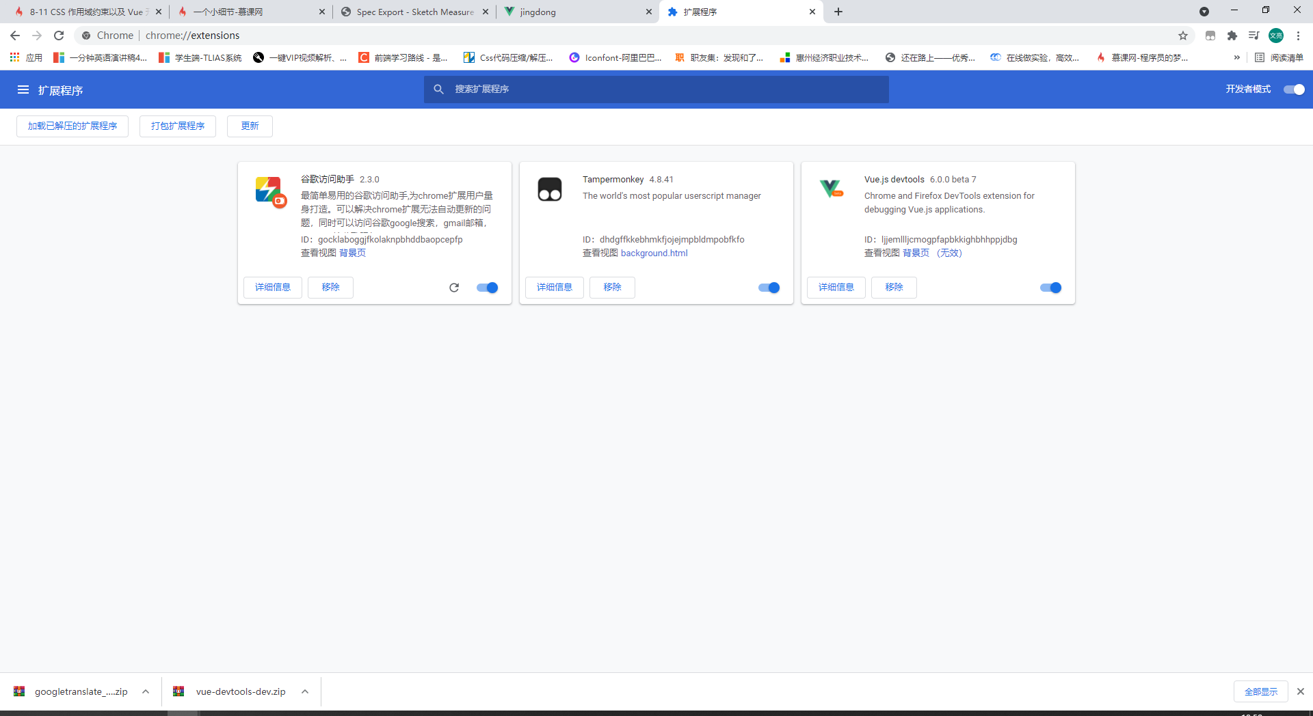Open the browser extensions puzzle icon
The width and height of the screenshot is (1313, 716).
pos(1232,36)
